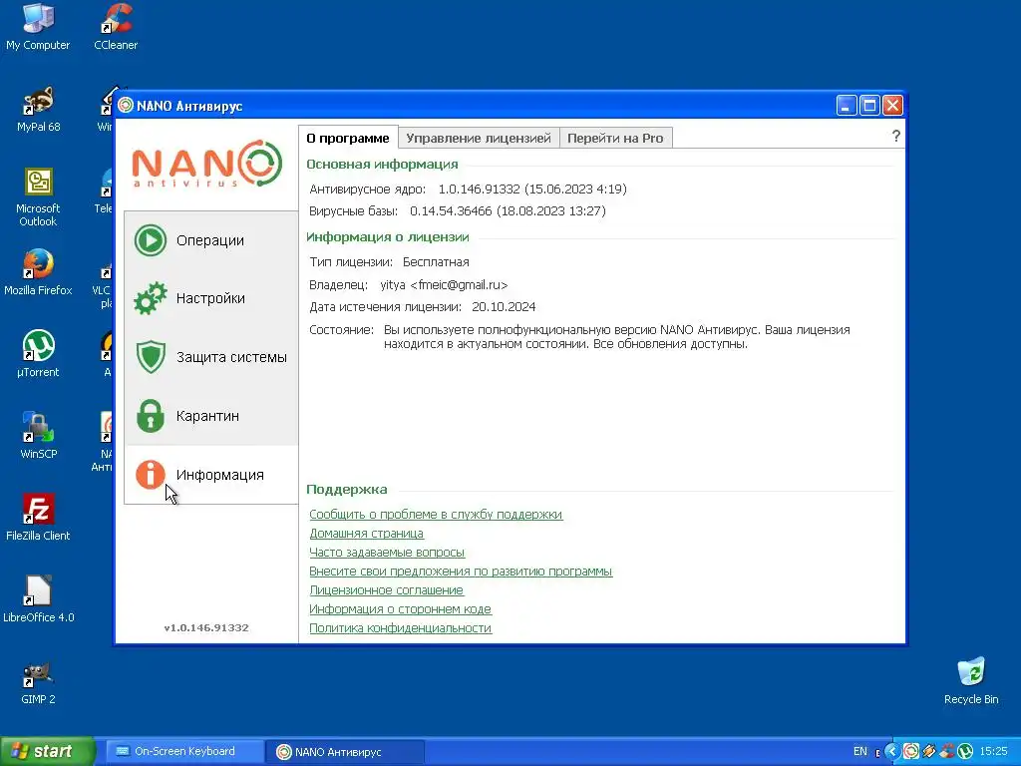
Task: Open the Операции section icon
Action: click(x=151, y=240)
